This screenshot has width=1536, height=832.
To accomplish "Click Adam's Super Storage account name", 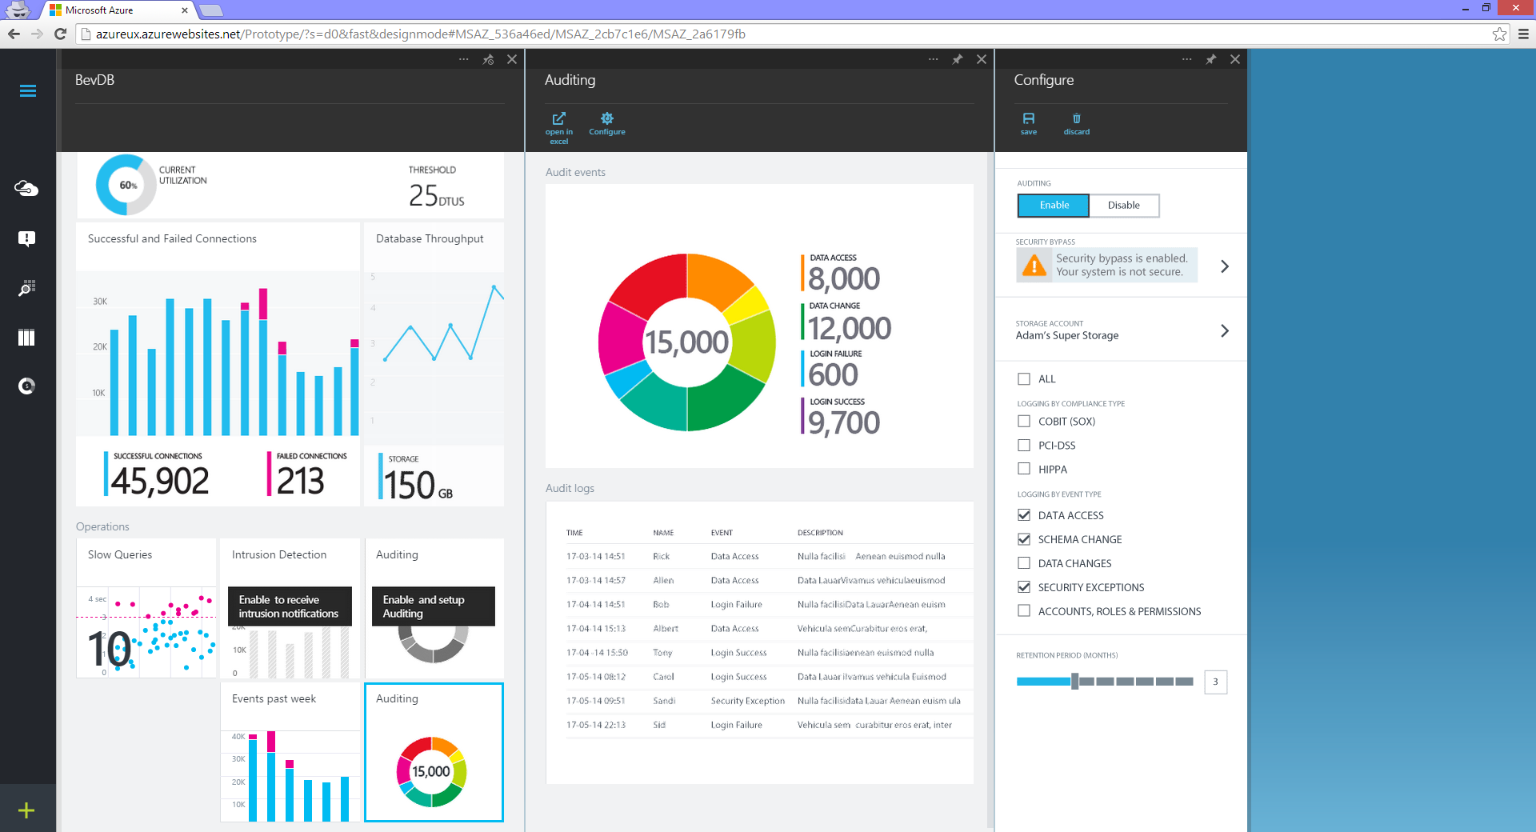I will pyautogui.click(x=1067, y=336).
